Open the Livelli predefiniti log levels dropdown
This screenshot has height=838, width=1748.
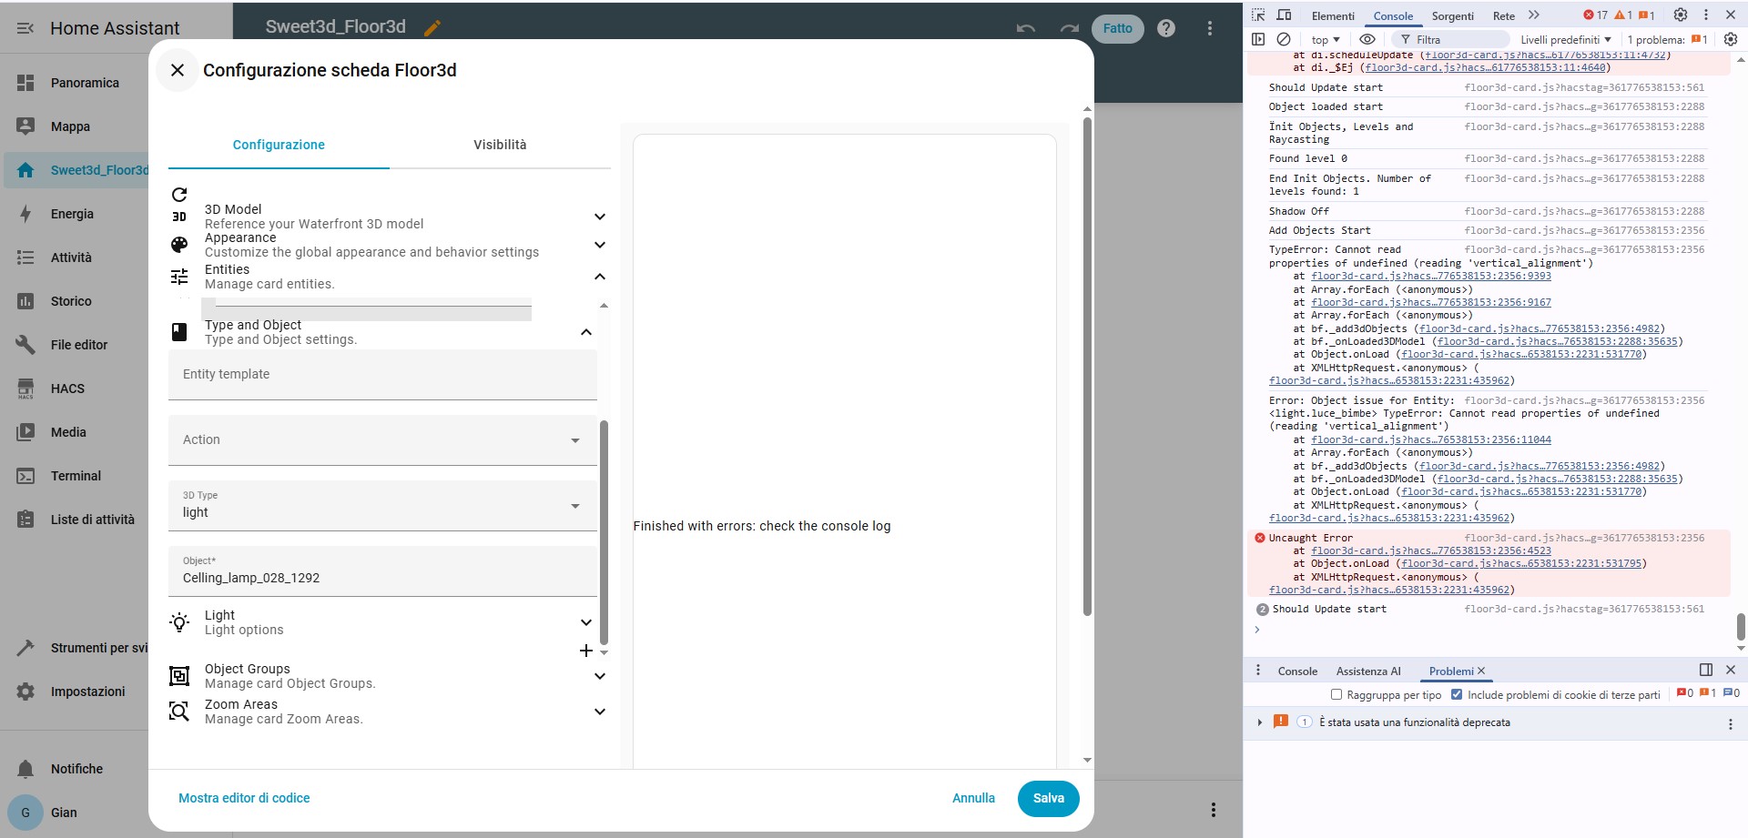point(1566,39)
